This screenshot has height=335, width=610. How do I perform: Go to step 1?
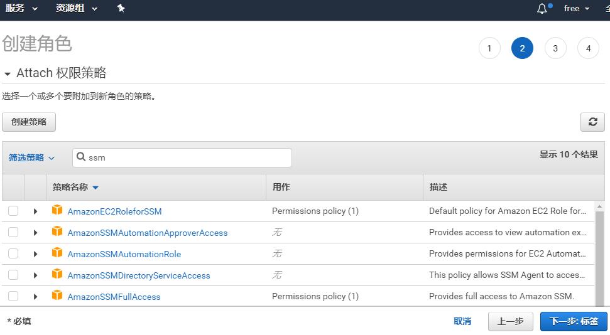coord(489,48)
